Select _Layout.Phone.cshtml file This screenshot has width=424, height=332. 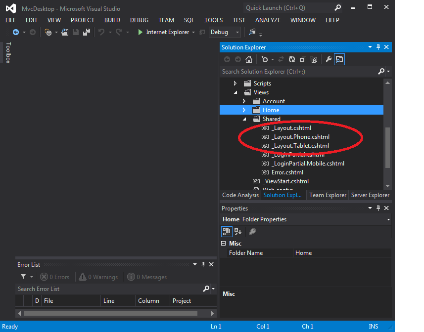click(300, 137)
